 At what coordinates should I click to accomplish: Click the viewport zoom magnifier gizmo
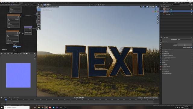158,15
